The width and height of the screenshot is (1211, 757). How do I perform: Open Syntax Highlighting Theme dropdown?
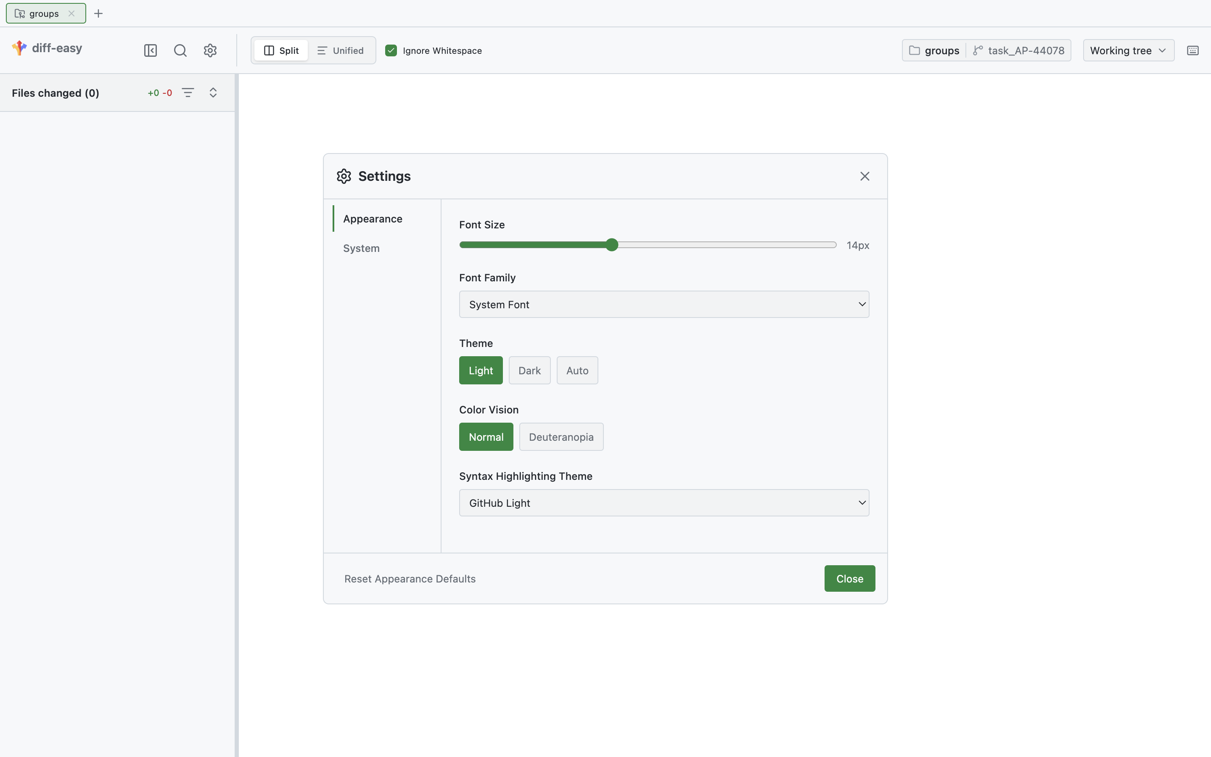[x=664, y=503]
